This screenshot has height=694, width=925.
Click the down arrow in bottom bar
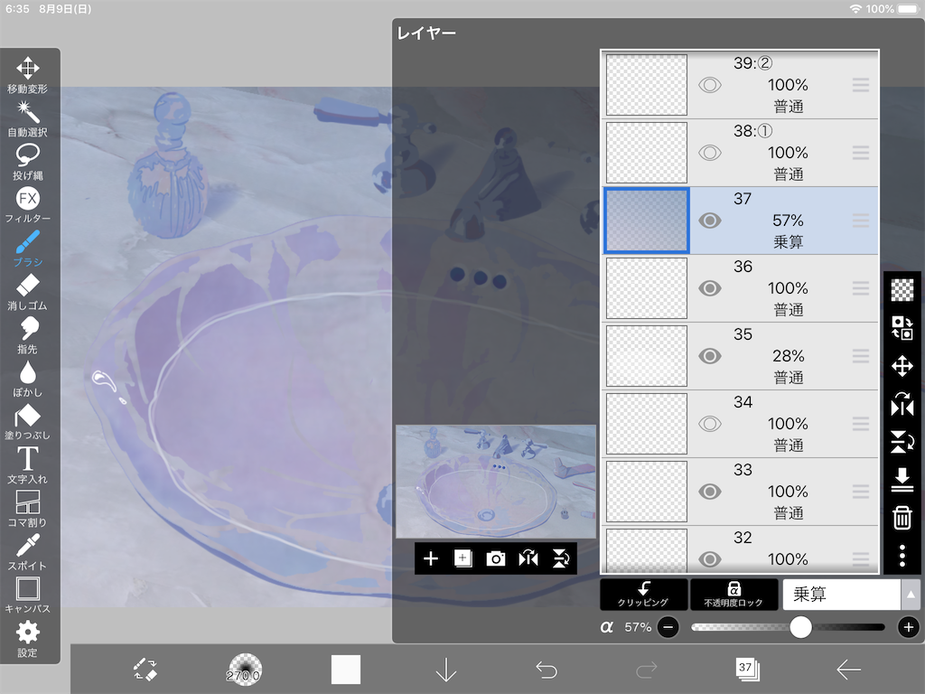click(446, 670)
